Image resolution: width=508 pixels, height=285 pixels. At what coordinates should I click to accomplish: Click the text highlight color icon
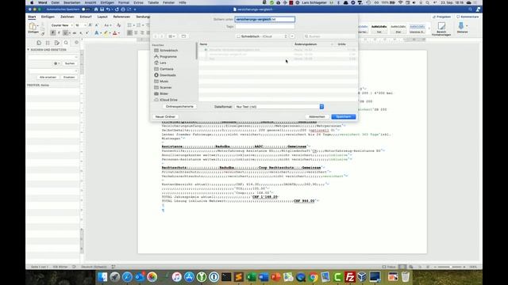coord(106,33)
